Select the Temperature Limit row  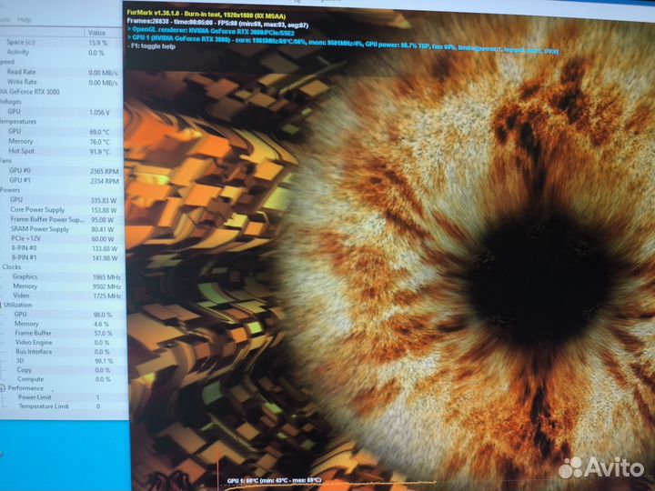tap(62, 406)
